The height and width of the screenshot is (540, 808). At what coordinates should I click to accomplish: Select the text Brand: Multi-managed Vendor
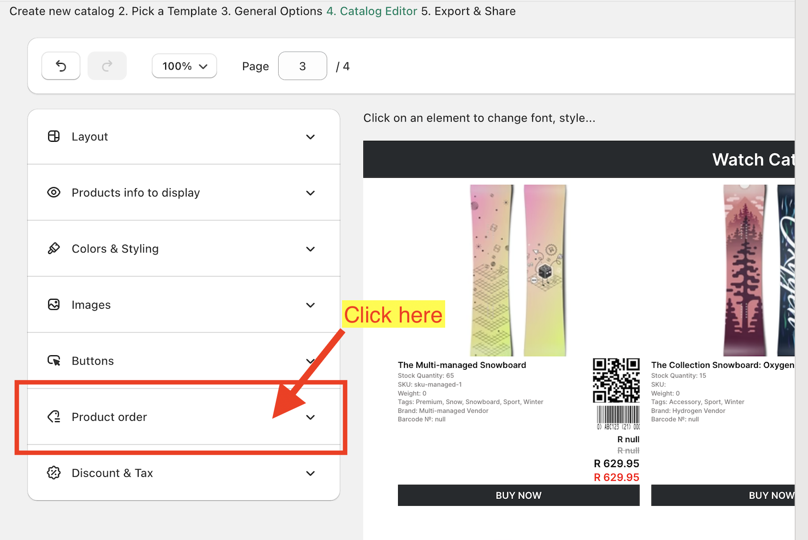pos(443,411)
